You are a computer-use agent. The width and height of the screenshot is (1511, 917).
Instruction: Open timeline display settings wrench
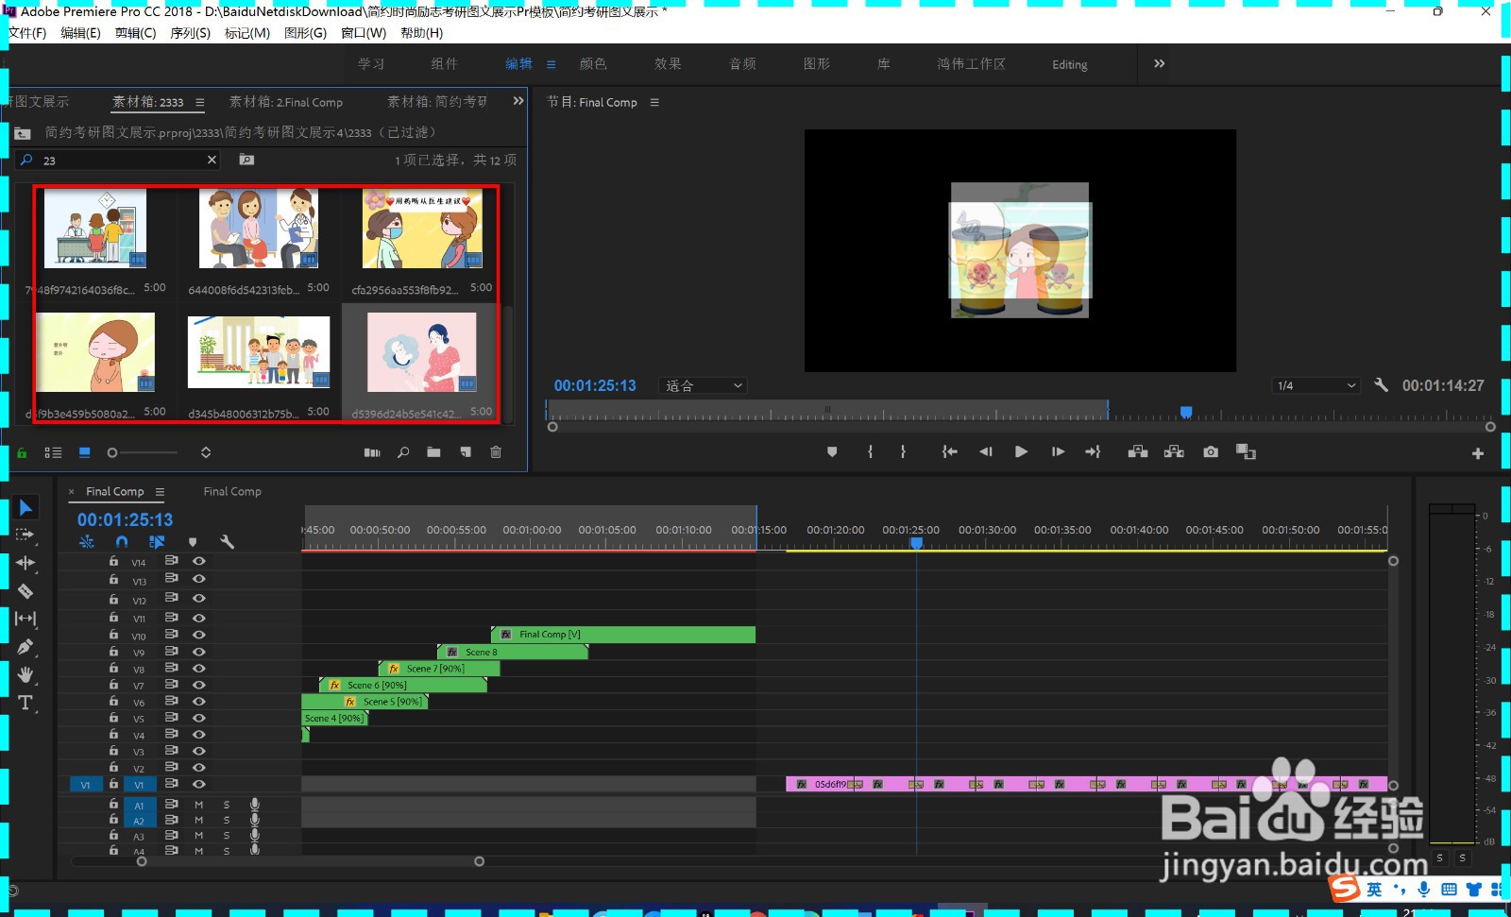(x=227, y=542)
